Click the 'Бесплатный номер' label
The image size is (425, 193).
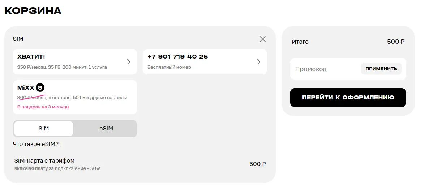[169, 67]
